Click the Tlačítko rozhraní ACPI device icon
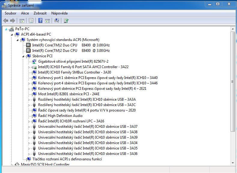Screen dimensions: 237x173 29,159
